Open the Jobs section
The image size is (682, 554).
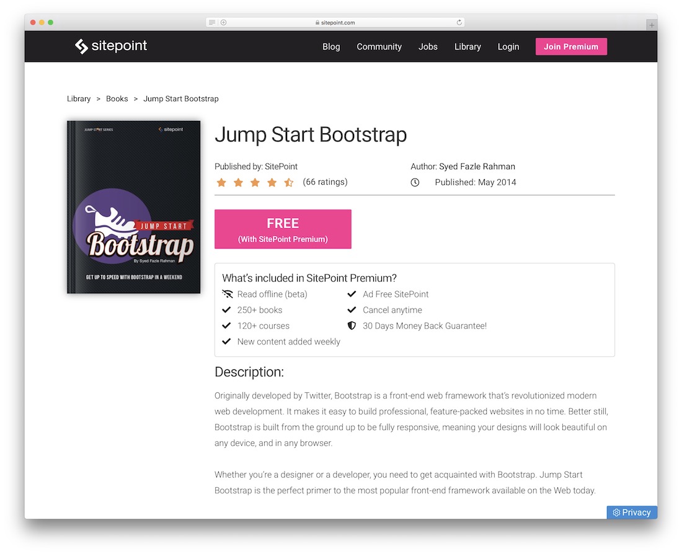click(x=428, y=46)
